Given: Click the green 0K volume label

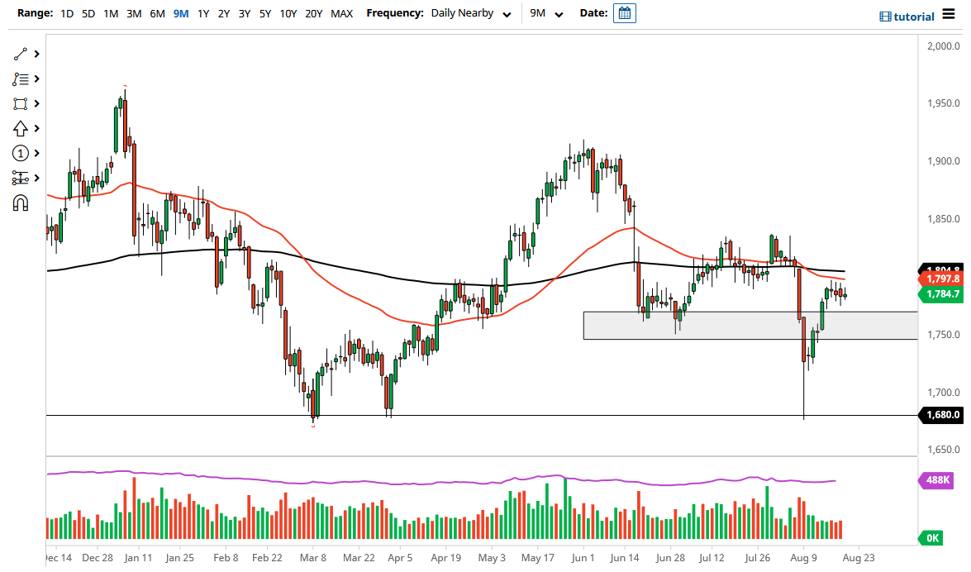Looking at the screenshot, I should click(x=931, y=538).
